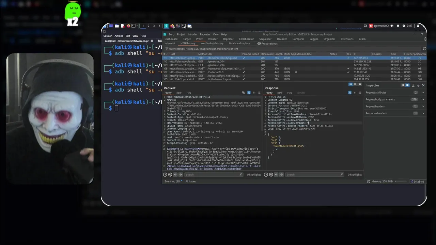Switch to the Repeater tab
The height and width of the screenshot is (245, 436).
point(228,39)
